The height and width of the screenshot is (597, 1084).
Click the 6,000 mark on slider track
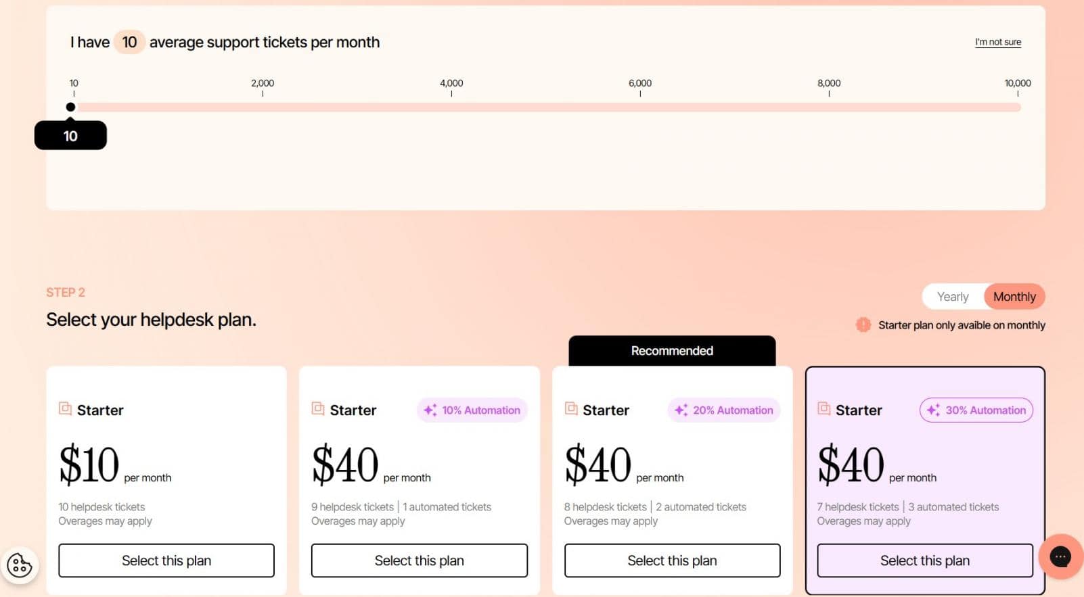[x=640, y=108]
